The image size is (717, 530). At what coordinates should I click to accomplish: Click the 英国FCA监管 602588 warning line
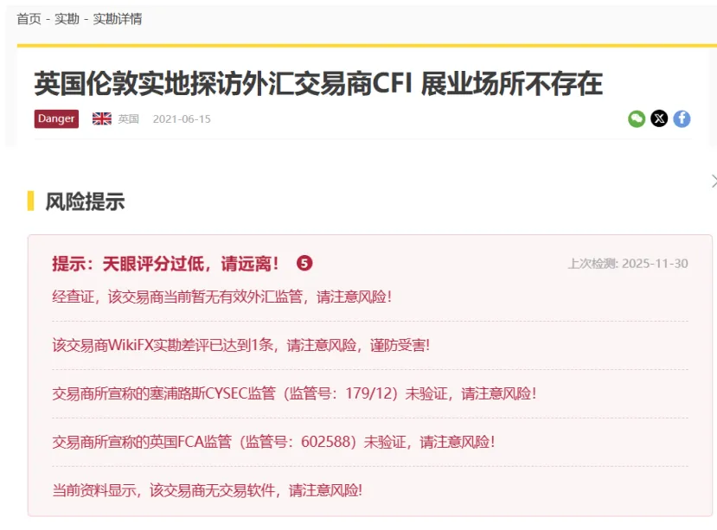click(273, 442)
